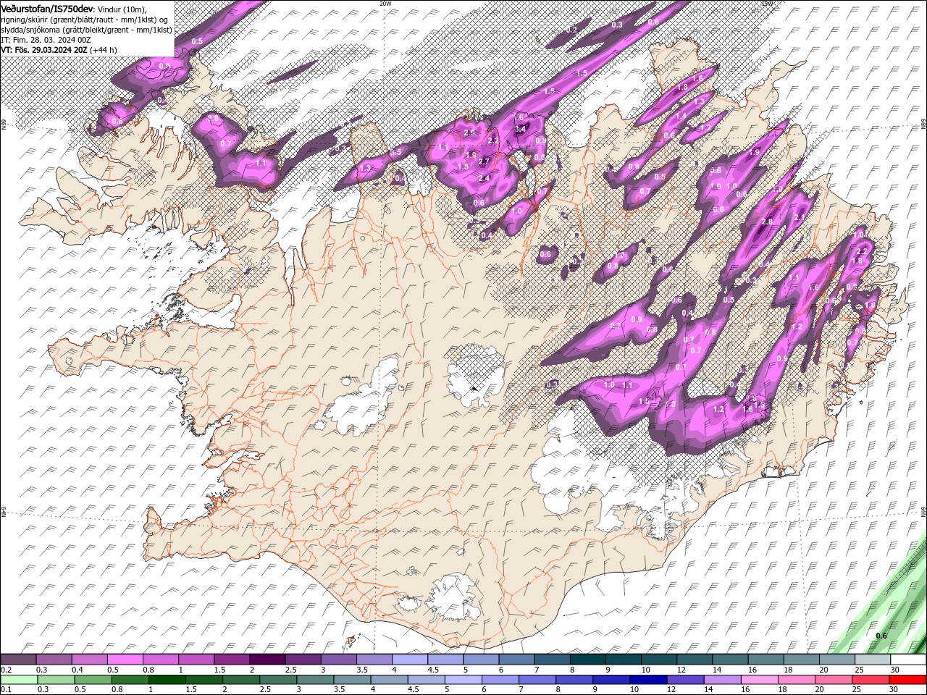The height and width of the screenshot is (695, 927).
Task: Click the 0.1 label on the lower scale
Action: (6, 689)
